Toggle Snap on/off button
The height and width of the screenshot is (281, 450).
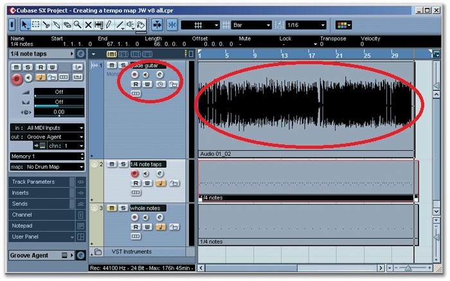(172, 25)
